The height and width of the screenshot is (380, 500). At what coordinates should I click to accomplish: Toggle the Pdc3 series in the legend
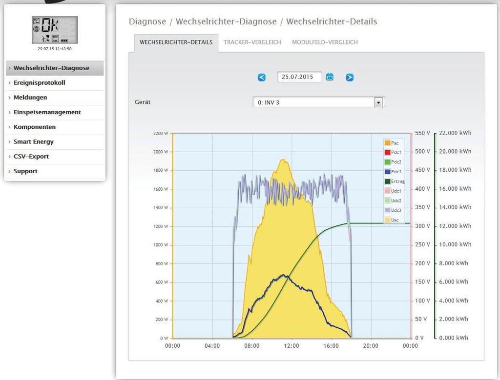coord(393,172)
